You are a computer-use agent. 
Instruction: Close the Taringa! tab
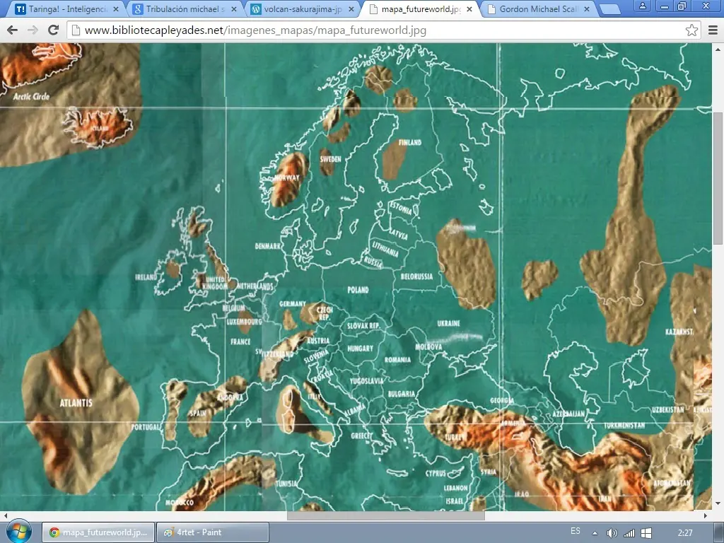pos(115,9)
